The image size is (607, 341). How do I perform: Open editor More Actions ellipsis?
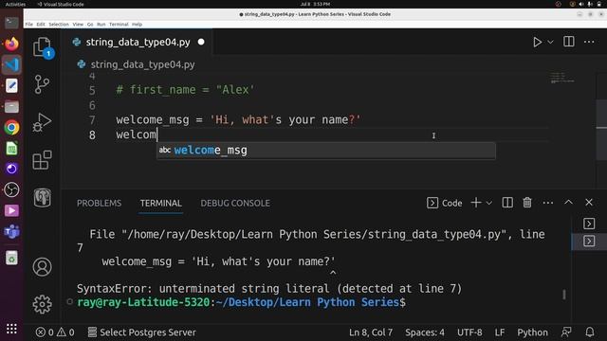click(589, 42)
